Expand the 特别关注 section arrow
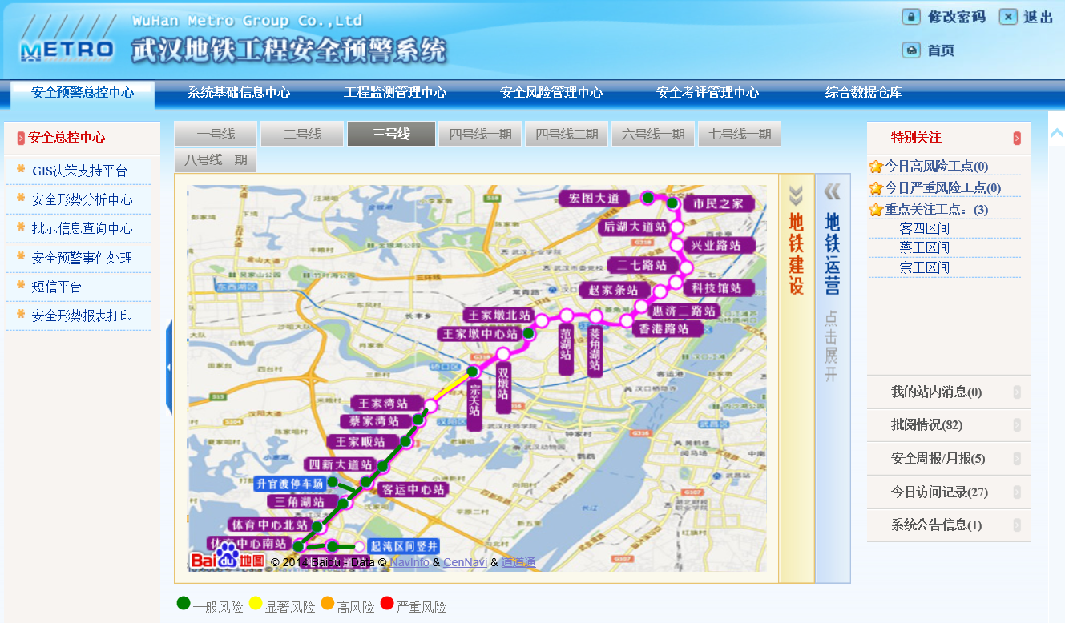Viewport: 1065px width, 623px height. (x=1017, y=138)
